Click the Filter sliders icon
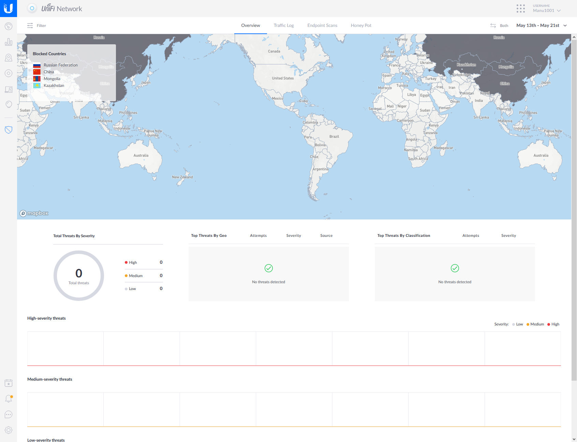Viewport: 577px width, 442px height. tap(30, 26)
